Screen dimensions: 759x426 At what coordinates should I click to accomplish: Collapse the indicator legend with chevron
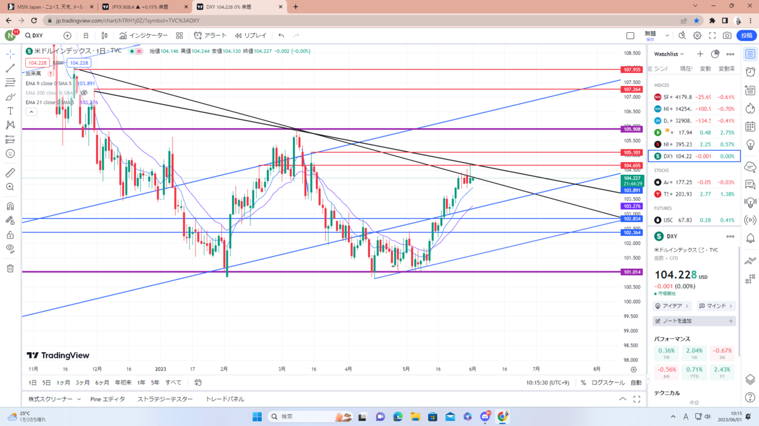31,111
